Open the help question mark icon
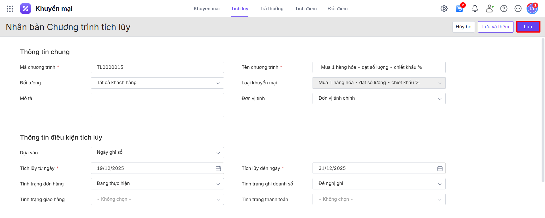The image size is (545, 218). 504,8
